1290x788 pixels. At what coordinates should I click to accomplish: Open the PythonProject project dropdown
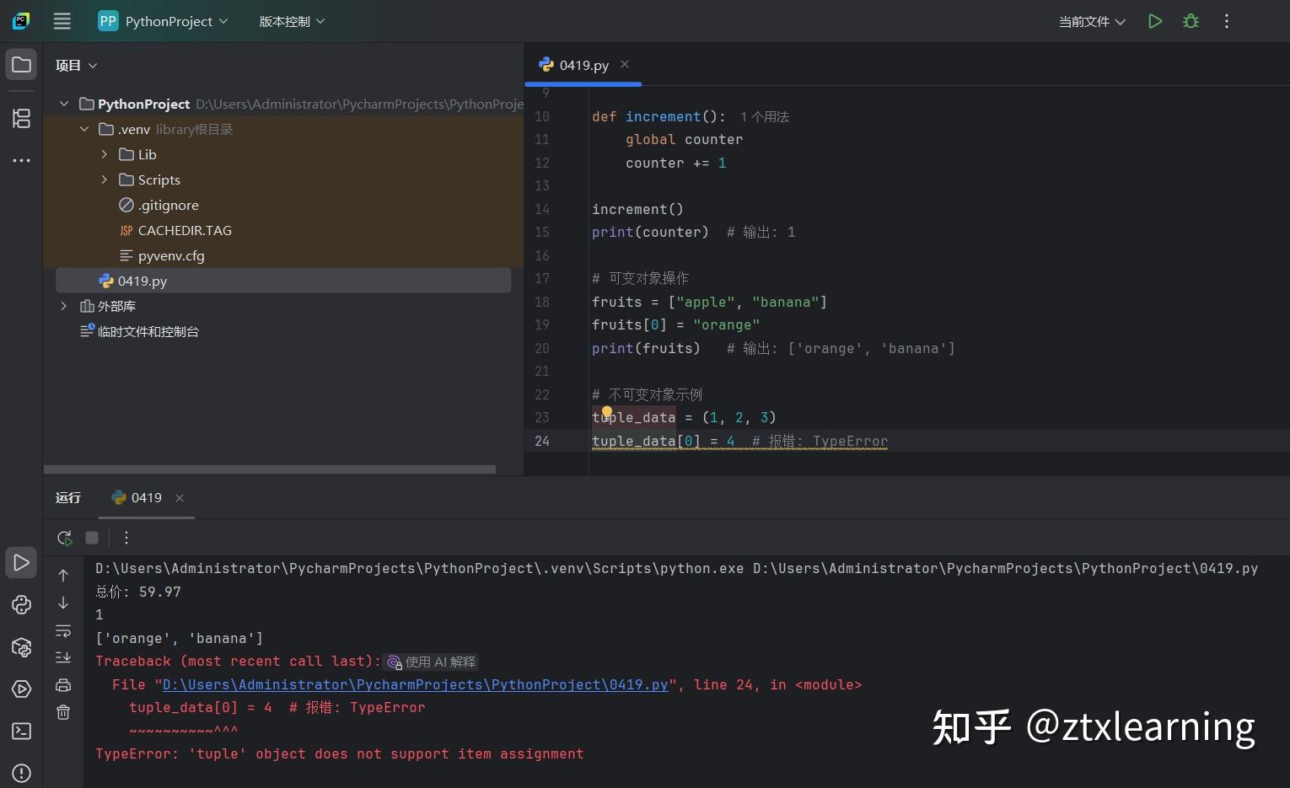pos(164,21)
